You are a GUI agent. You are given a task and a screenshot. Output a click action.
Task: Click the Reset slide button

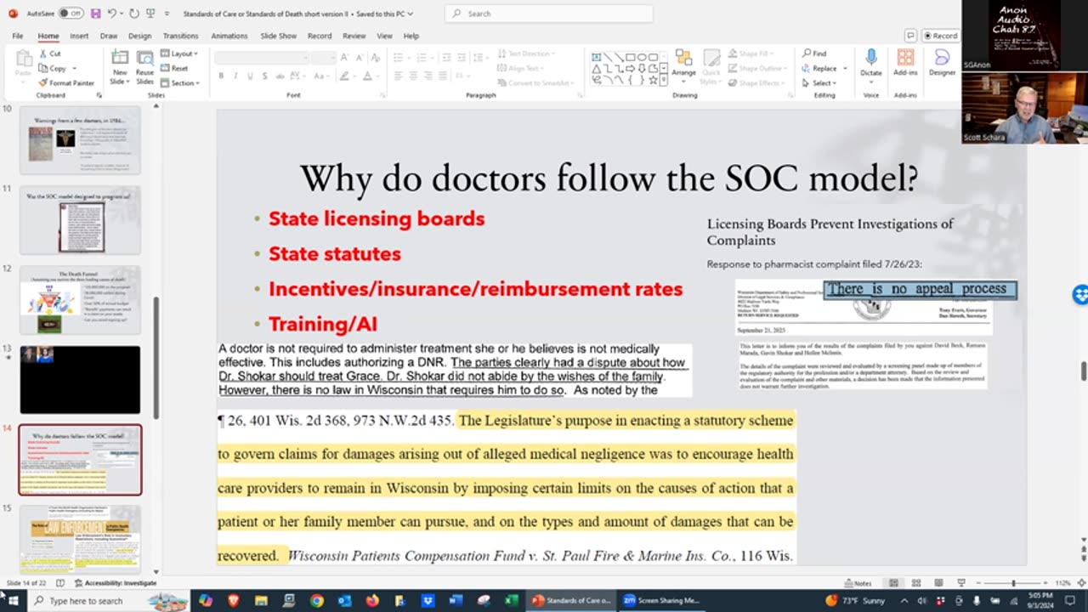[x=175, y=68]
